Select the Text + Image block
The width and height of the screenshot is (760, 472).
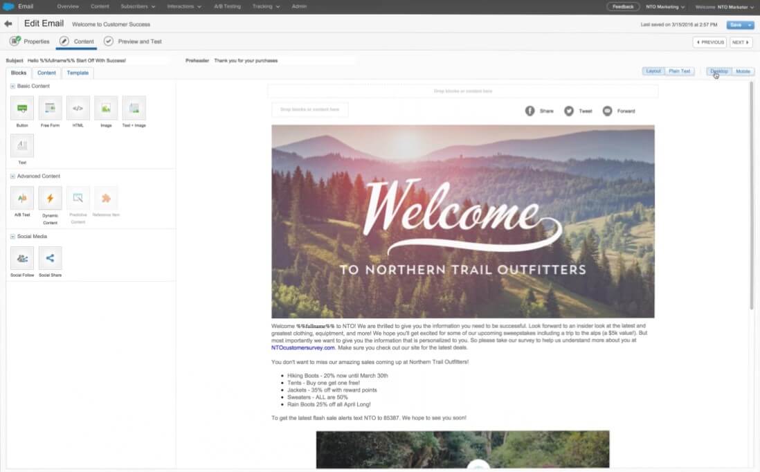coord(134,108)
